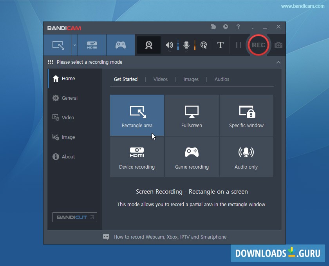Screen dimensions: 329x266
Task: Switch to the Videos tab
Action: click(160, 79)
